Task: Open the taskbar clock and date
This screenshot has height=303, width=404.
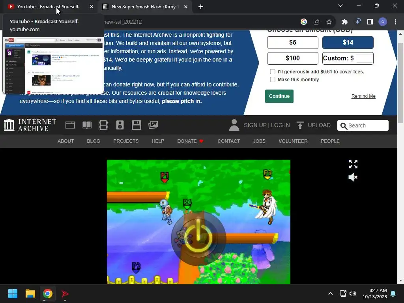Action: point(375,294)
